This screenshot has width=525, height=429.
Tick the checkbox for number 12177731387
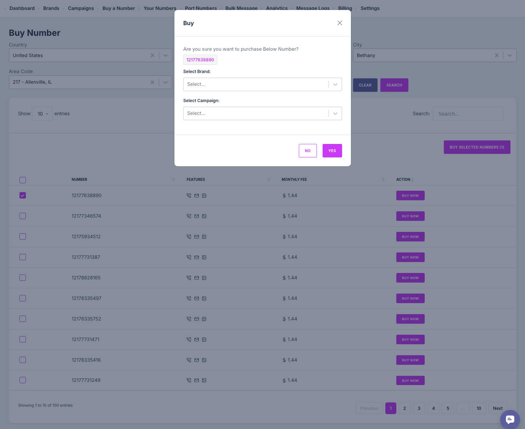point(23,257)
